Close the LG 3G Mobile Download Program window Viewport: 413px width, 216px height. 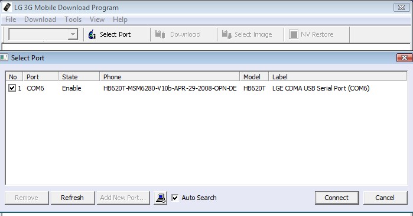click(401, 7)
